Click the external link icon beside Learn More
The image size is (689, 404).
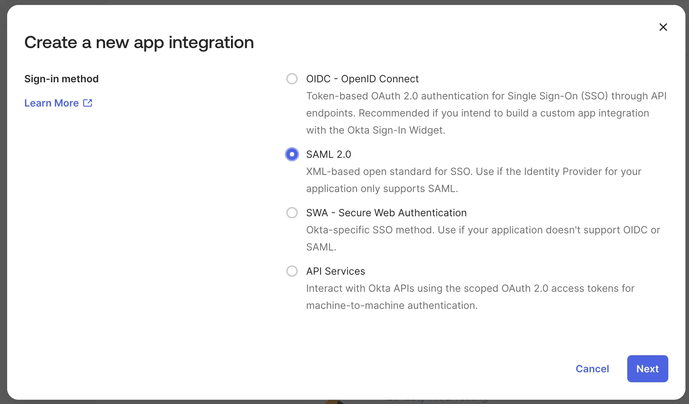coord(88,103)
